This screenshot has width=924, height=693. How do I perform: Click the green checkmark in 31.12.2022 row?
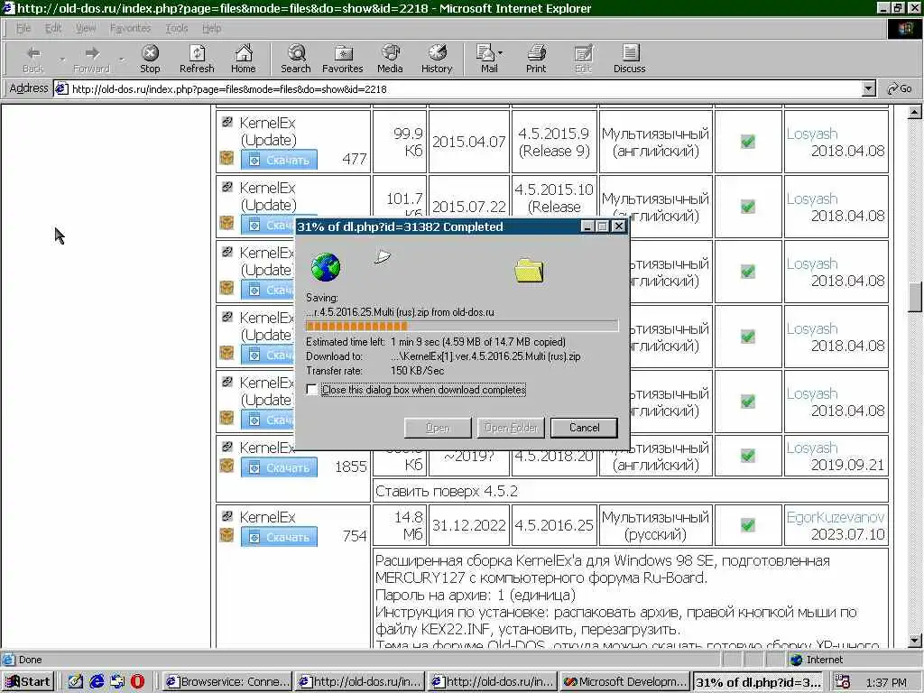(x=748, y=524)
